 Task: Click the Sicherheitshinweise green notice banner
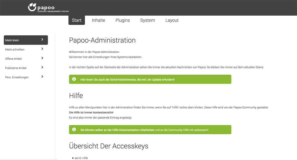[150, 79]
